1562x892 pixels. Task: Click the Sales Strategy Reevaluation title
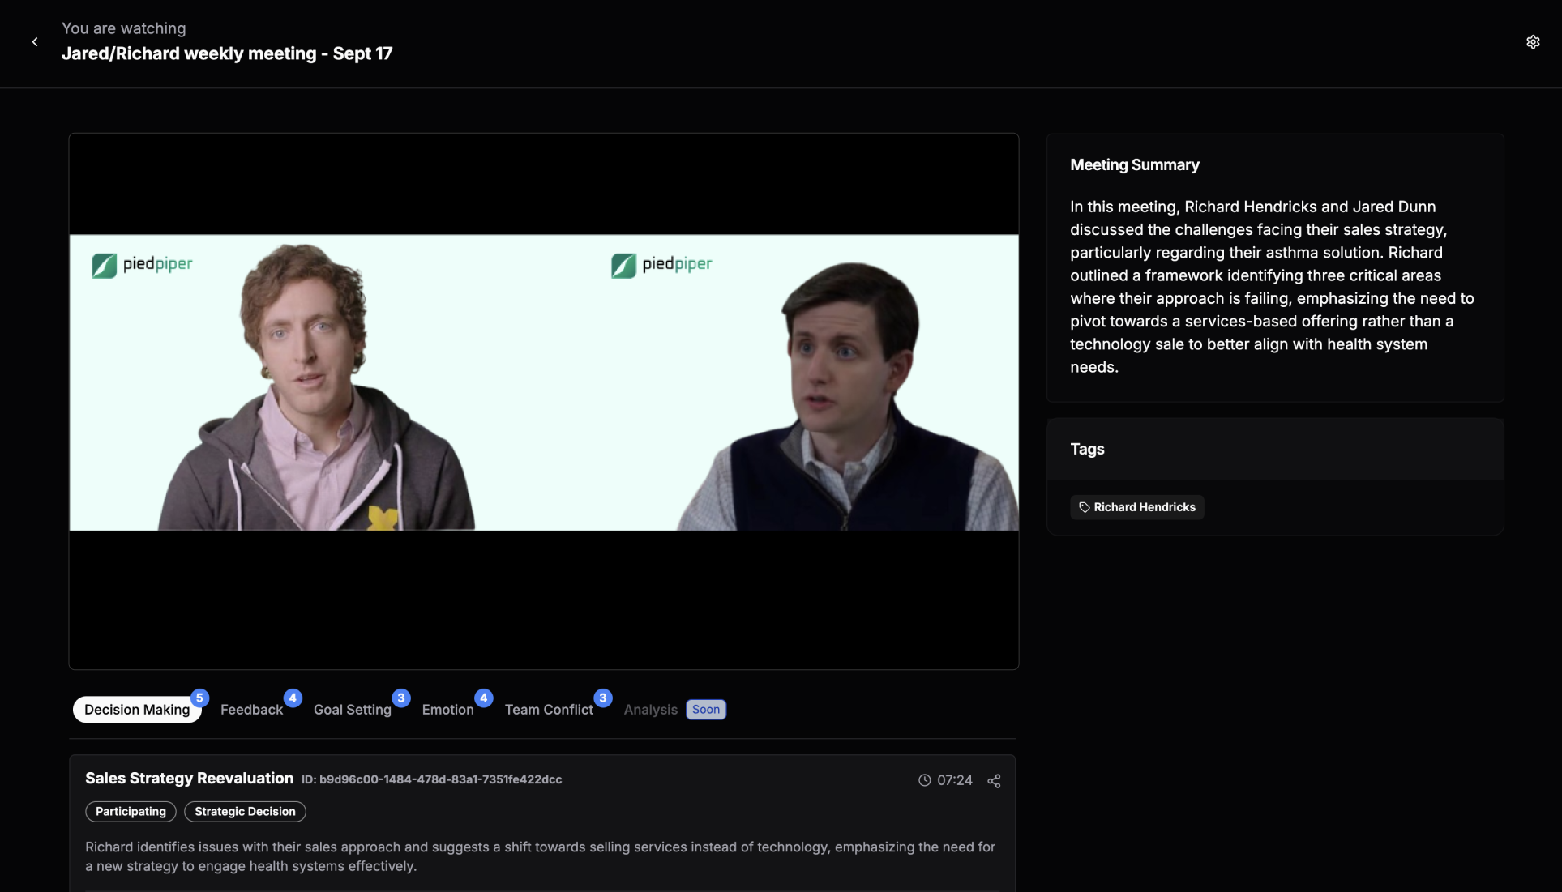[x=189, y=779]
